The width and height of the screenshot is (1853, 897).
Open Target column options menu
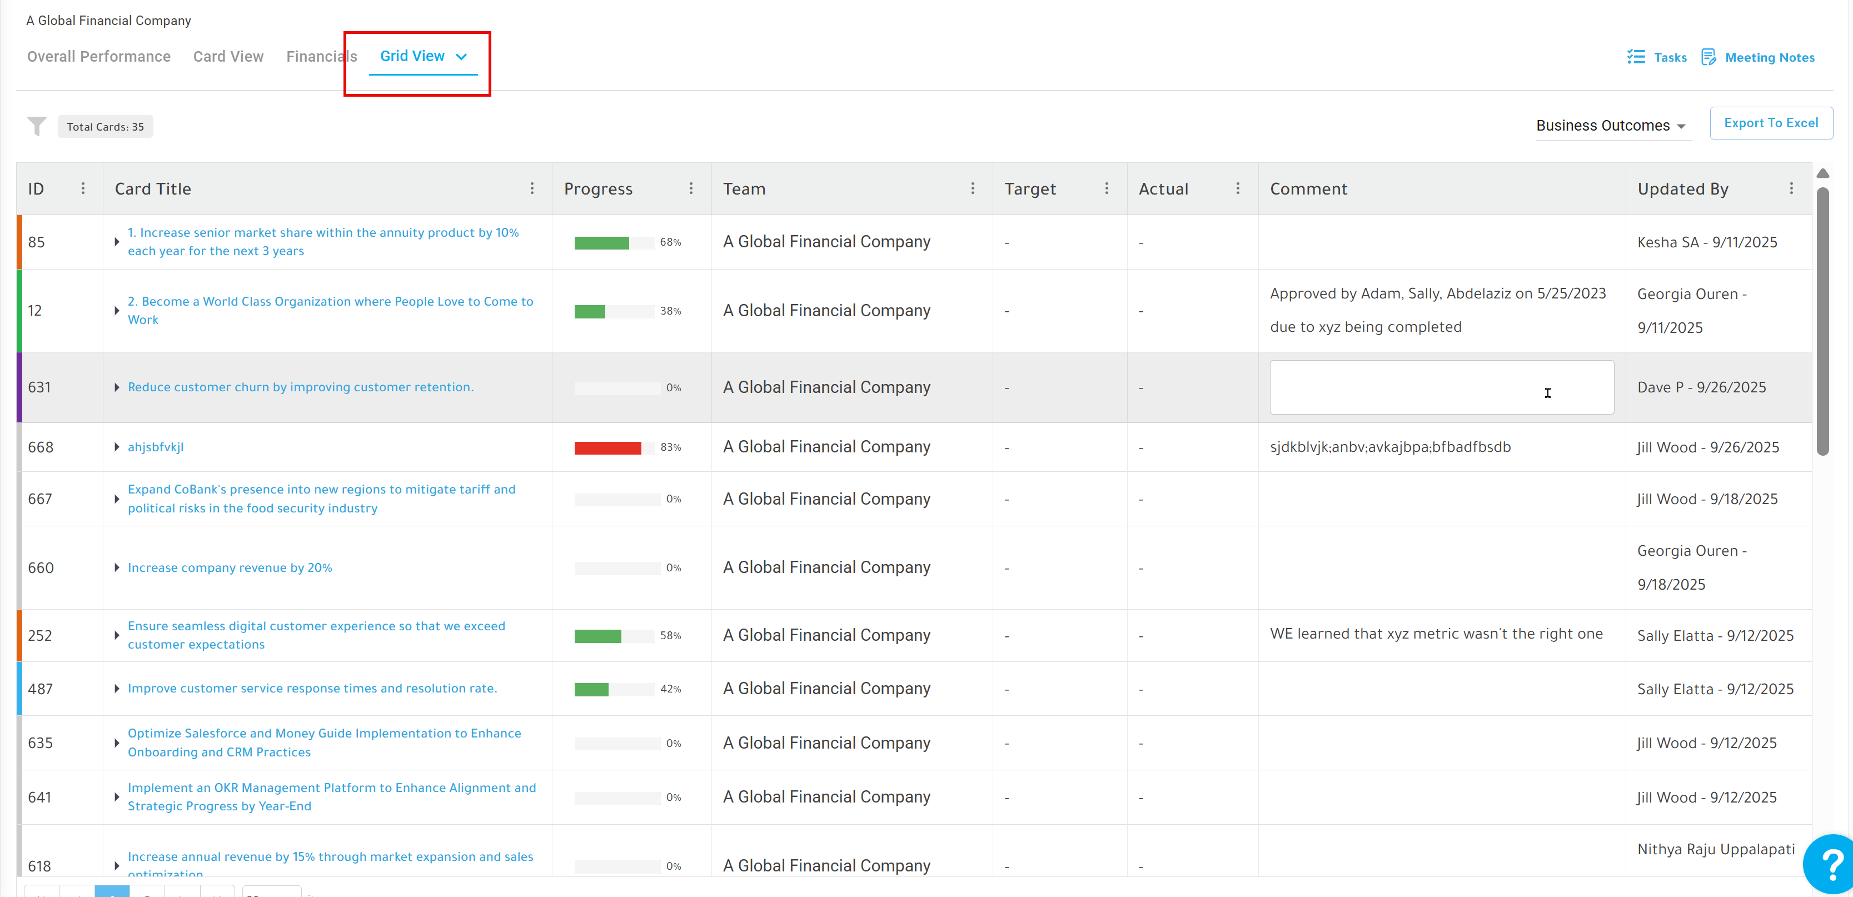pos(1107,188)
